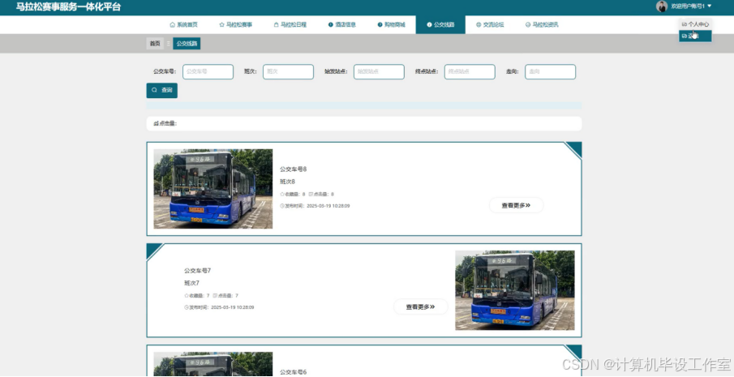Click the 公交车号7 title text
Image resolution: width=734 pixels, height=377 pixels.
(x=198, y=270)
